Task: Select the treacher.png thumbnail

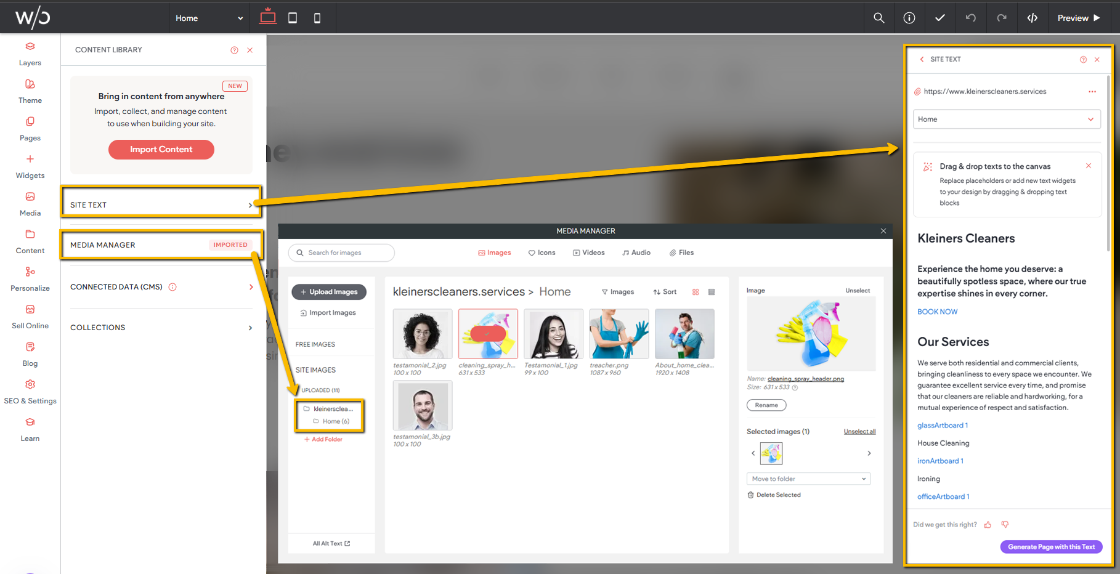Action: pyautogui.click(x=619, y=334)
